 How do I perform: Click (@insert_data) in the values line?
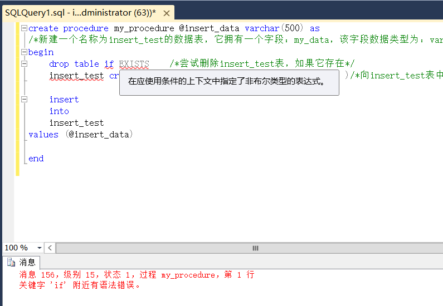(99, 135)
